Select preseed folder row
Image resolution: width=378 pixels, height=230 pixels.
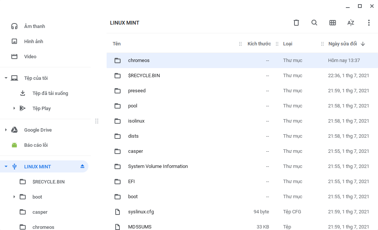pyautogui.click(x=242, y=91)
